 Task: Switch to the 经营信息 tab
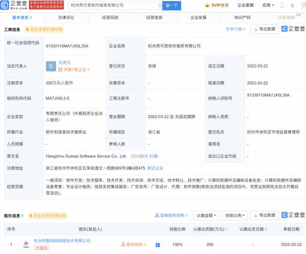(x=154, y=17)
